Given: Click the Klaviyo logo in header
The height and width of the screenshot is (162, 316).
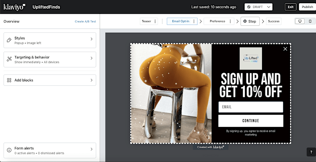Looking at the screenshot, I should [x=14, y=7].
